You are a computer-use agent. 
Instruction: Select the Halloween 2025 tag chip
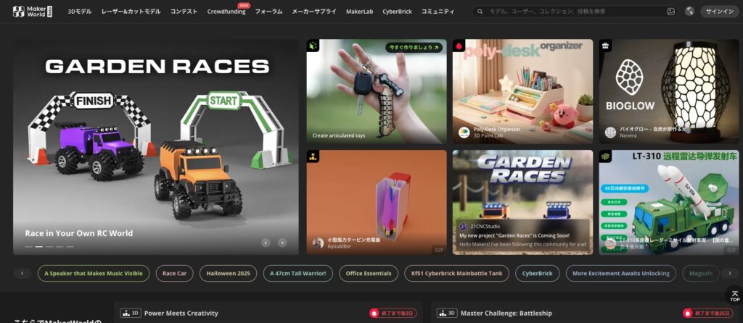point(229,274)
